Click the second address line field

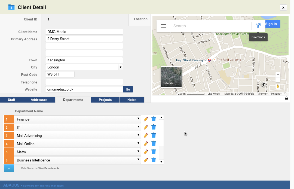click(84, 46)
